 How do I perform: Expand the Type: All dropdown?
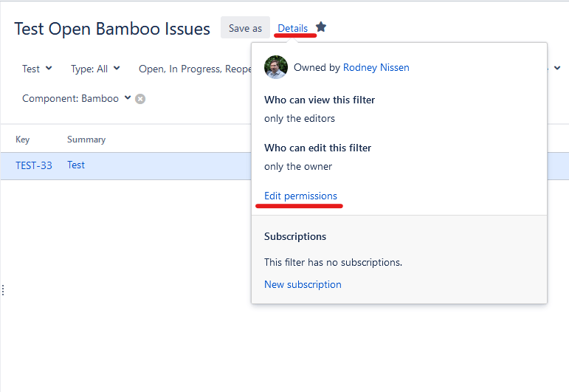(x=95, y=69)
